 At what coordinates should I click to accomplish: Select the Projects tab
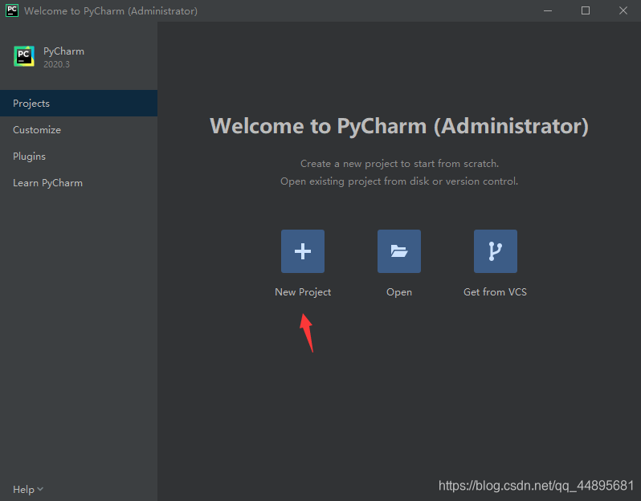tap(79, 104)
